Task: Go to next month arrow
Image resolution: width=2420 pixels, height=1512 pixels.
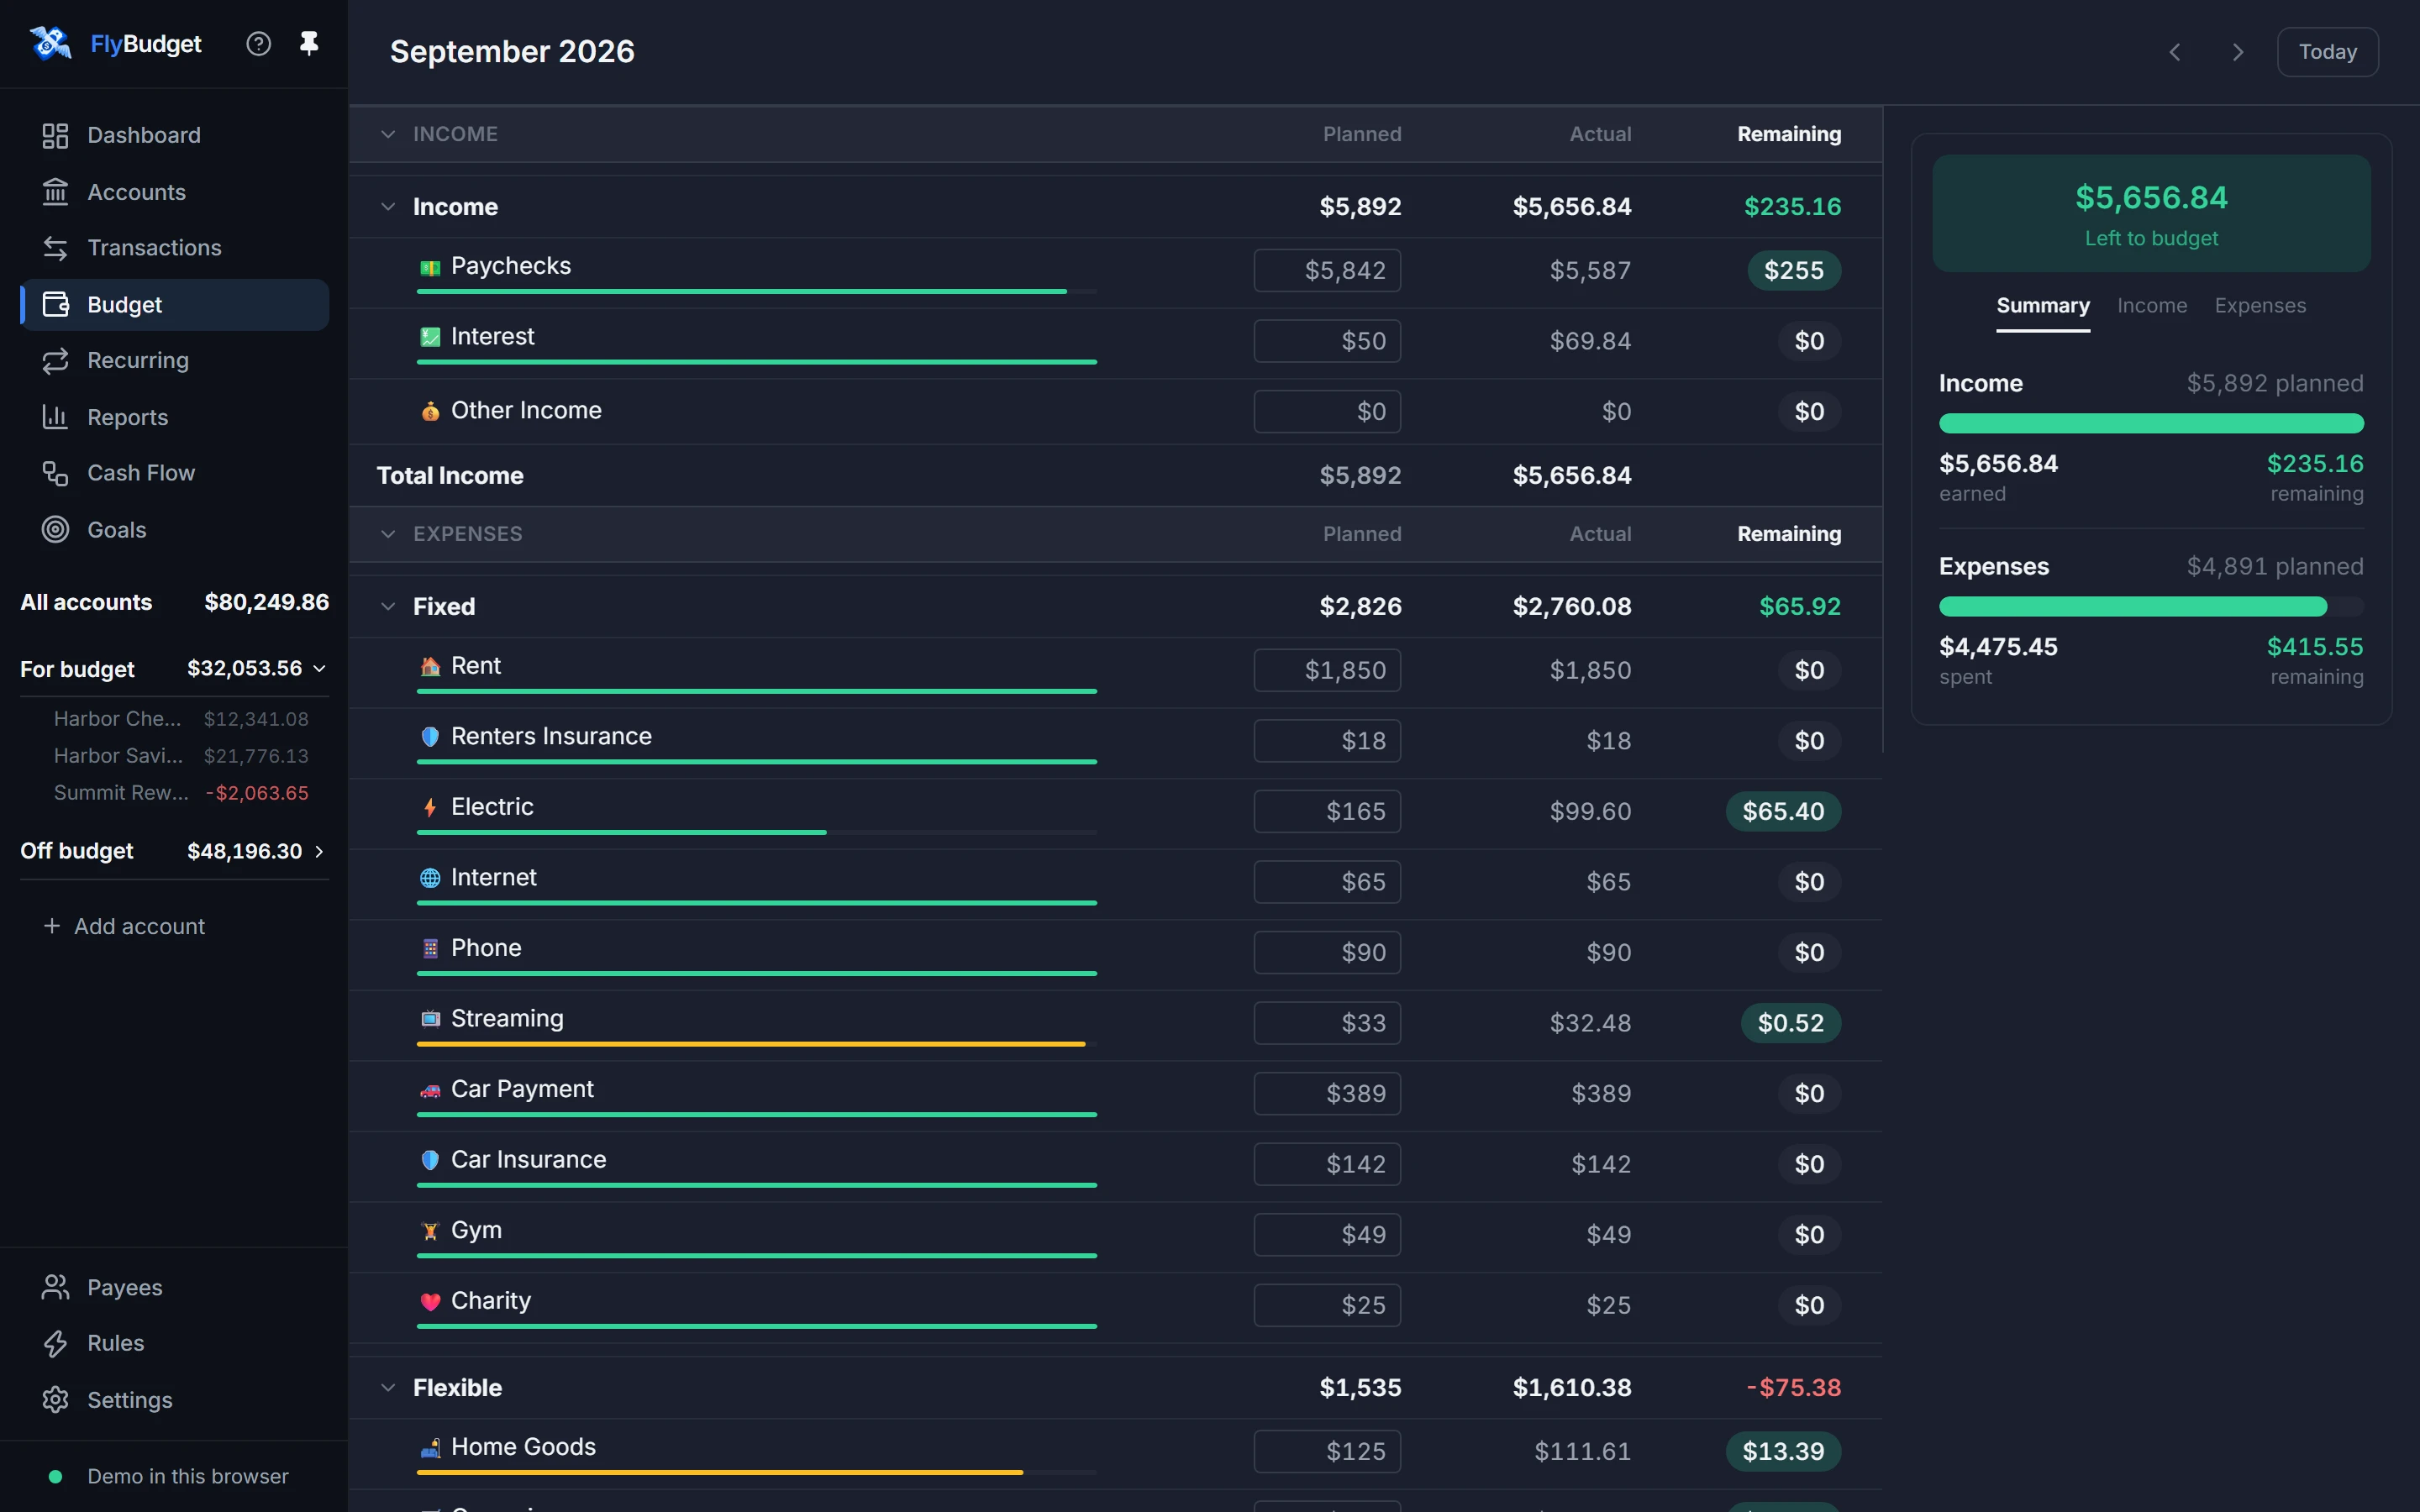Action: pos(2238,52)
